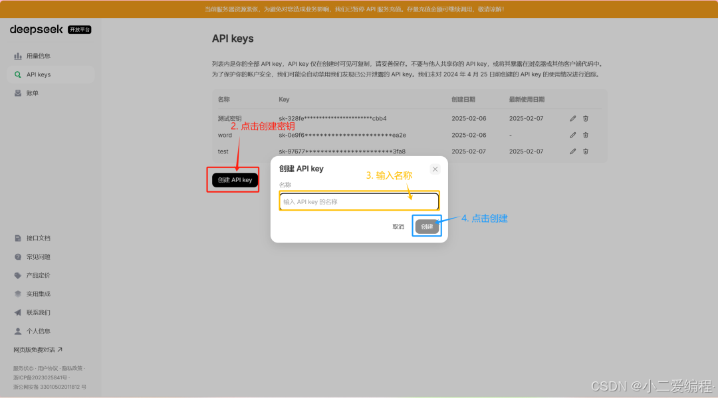Click the question mark icon beside 常见问题

[18, 256]
